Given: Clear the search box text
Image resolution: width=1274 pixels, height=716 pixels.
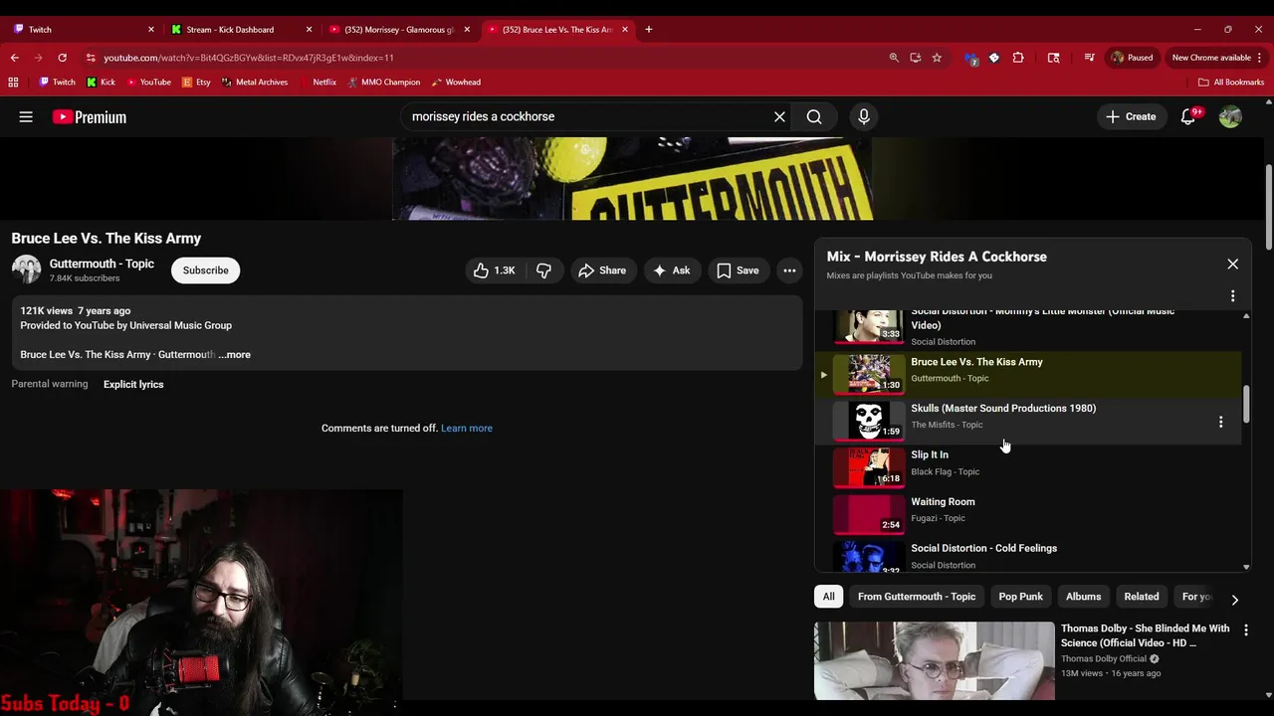Looking at the screenshot, I should [779, 116].
